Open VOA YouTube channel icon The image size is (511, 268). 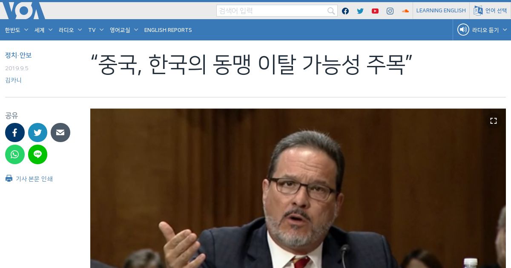(x=375, y=11)
